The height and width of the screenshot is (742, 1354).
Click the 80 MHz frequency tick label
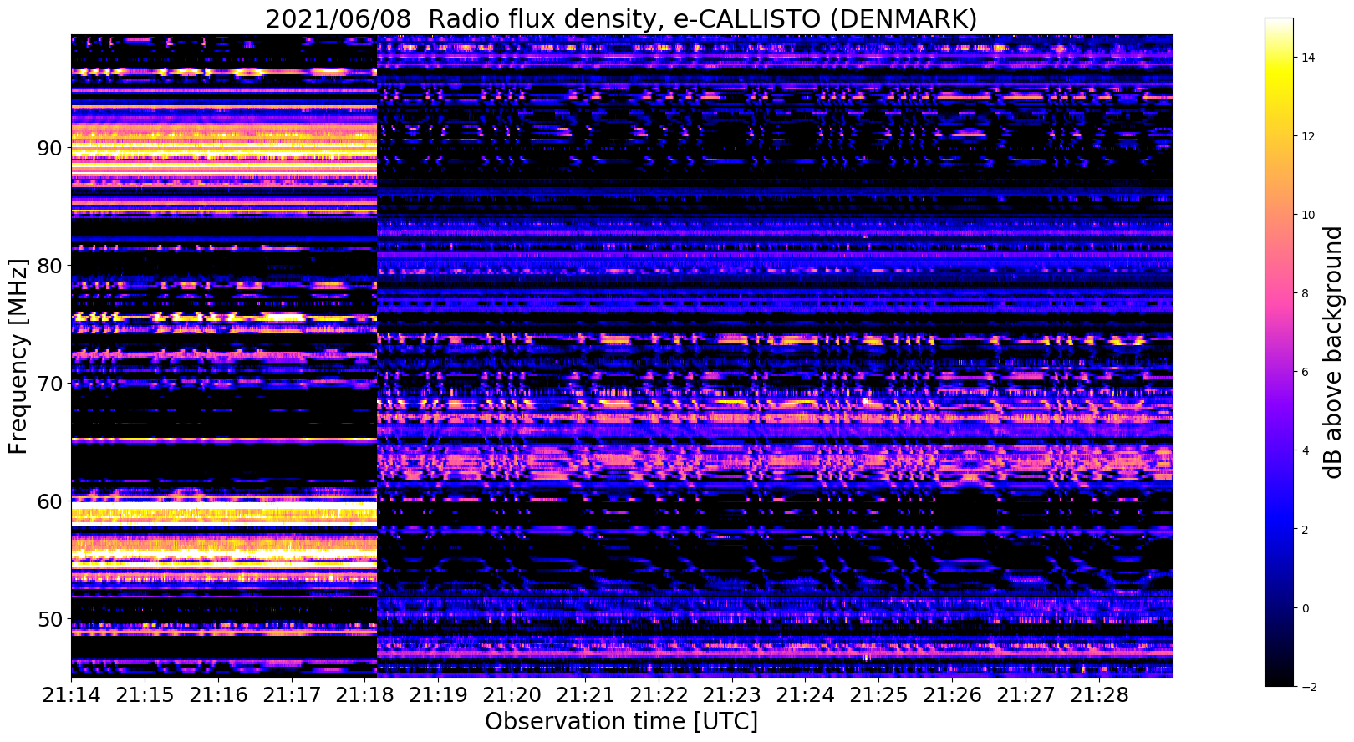(x=49, y=266)
